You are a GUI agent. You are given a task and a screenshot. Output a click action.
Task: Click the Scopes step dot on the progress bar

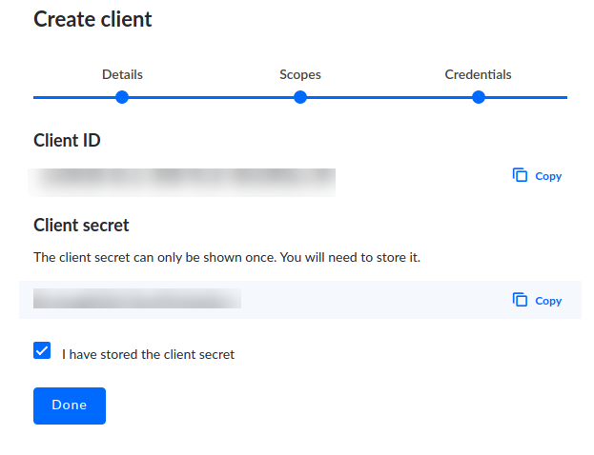coord(300,97)
